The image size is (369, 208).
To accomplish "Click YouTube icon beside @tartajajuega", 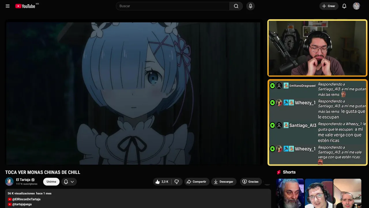I will click(x=10, y=204).
